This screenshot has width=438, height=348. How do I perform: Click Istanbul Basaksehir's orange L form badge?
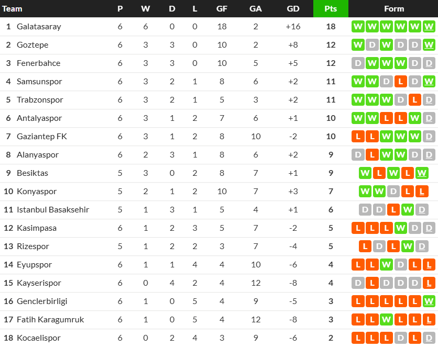point(393,209)
